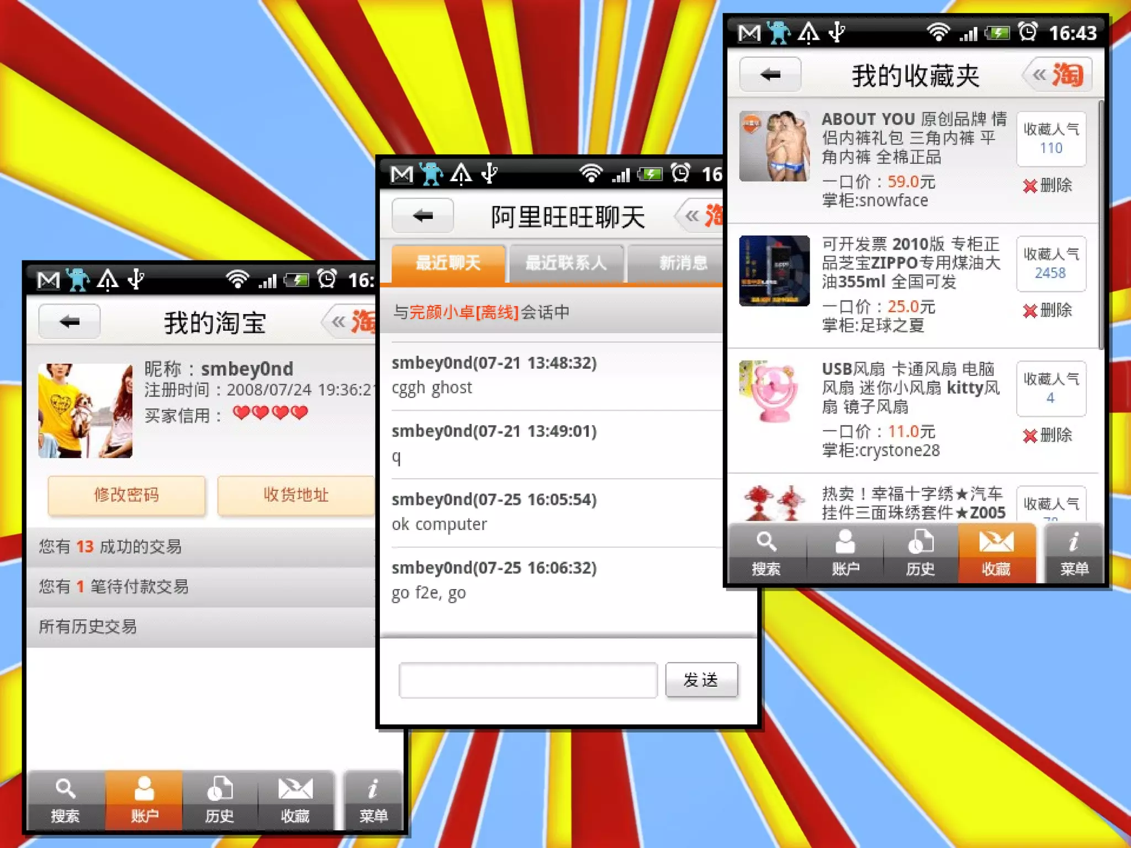Select 搜索 icon in 我的淘宝 bottom bar
The height and width of the screenshot is (848, 1131).
(x=65, y=801)
